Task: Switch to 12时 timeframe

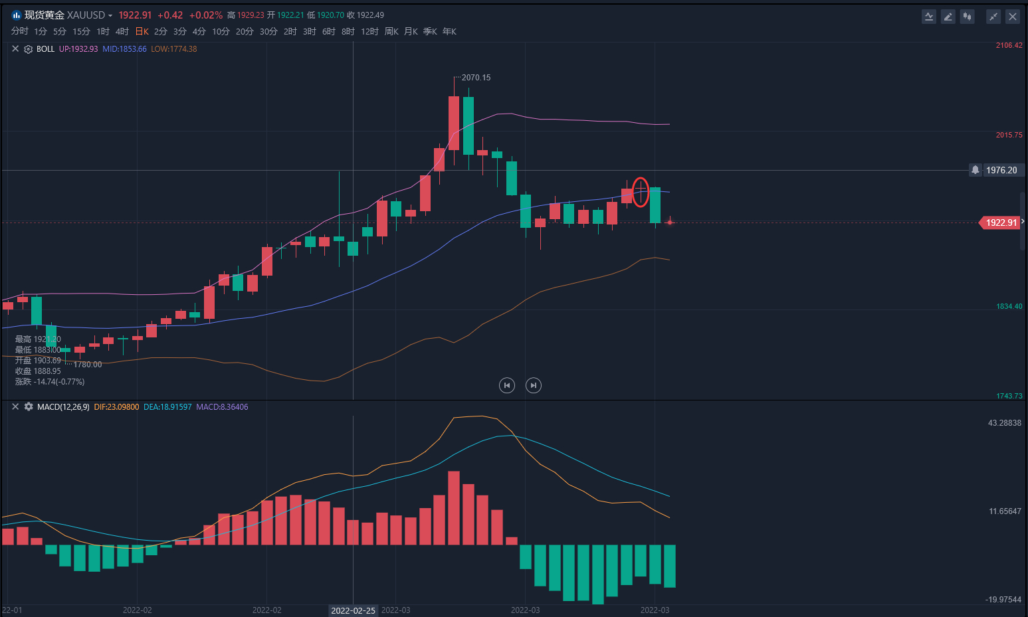Action: tap(370, 31)
